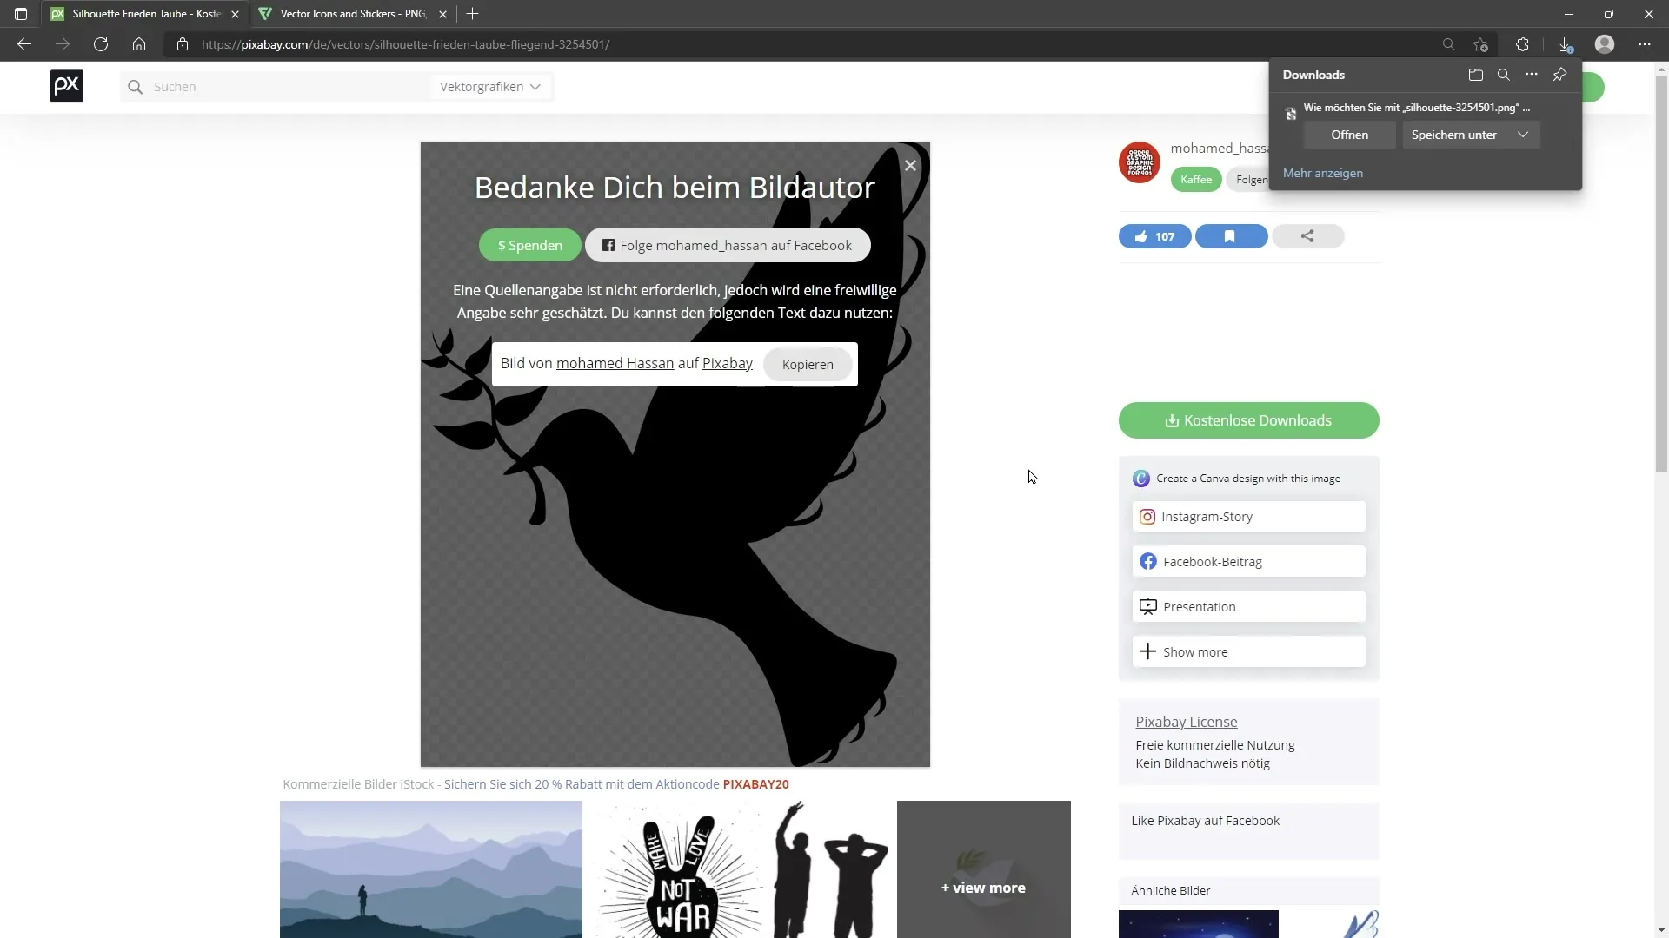Close the Bedanke Dich dialog

(x=910, y=165)
